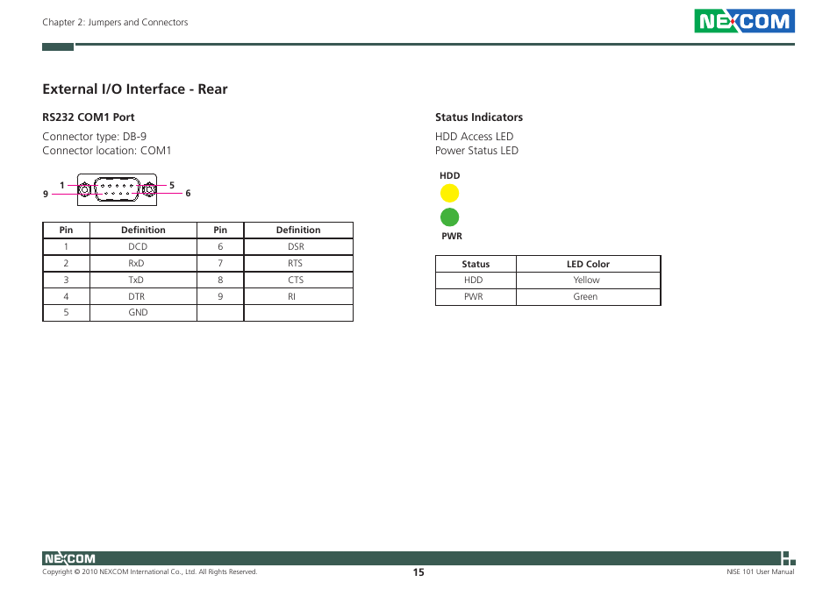Click the green PWR LED circle

coord(449,217)
